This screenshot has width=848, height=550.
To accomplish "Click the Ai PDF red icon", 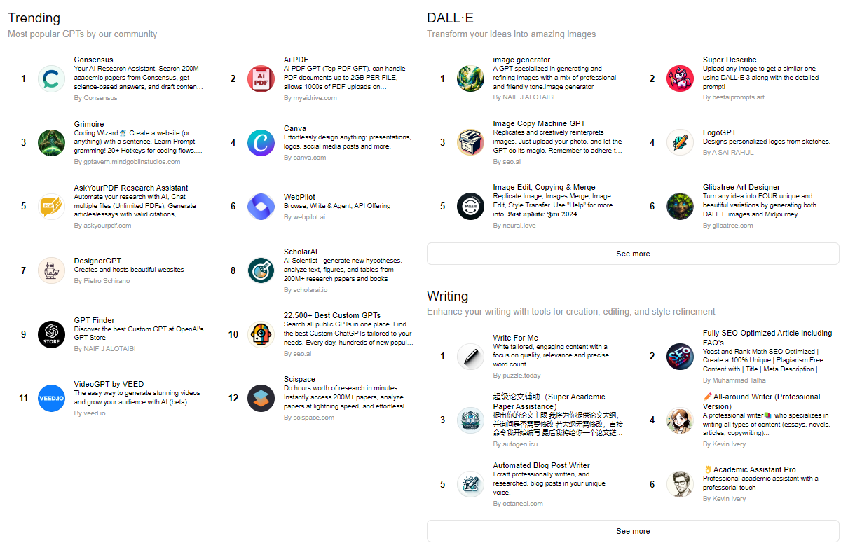I will 261,78.
